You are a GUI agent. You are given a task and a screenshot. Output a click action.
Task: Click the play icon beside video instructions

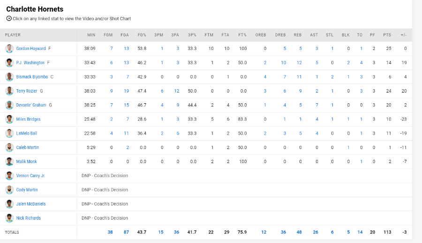click(9, 19)
